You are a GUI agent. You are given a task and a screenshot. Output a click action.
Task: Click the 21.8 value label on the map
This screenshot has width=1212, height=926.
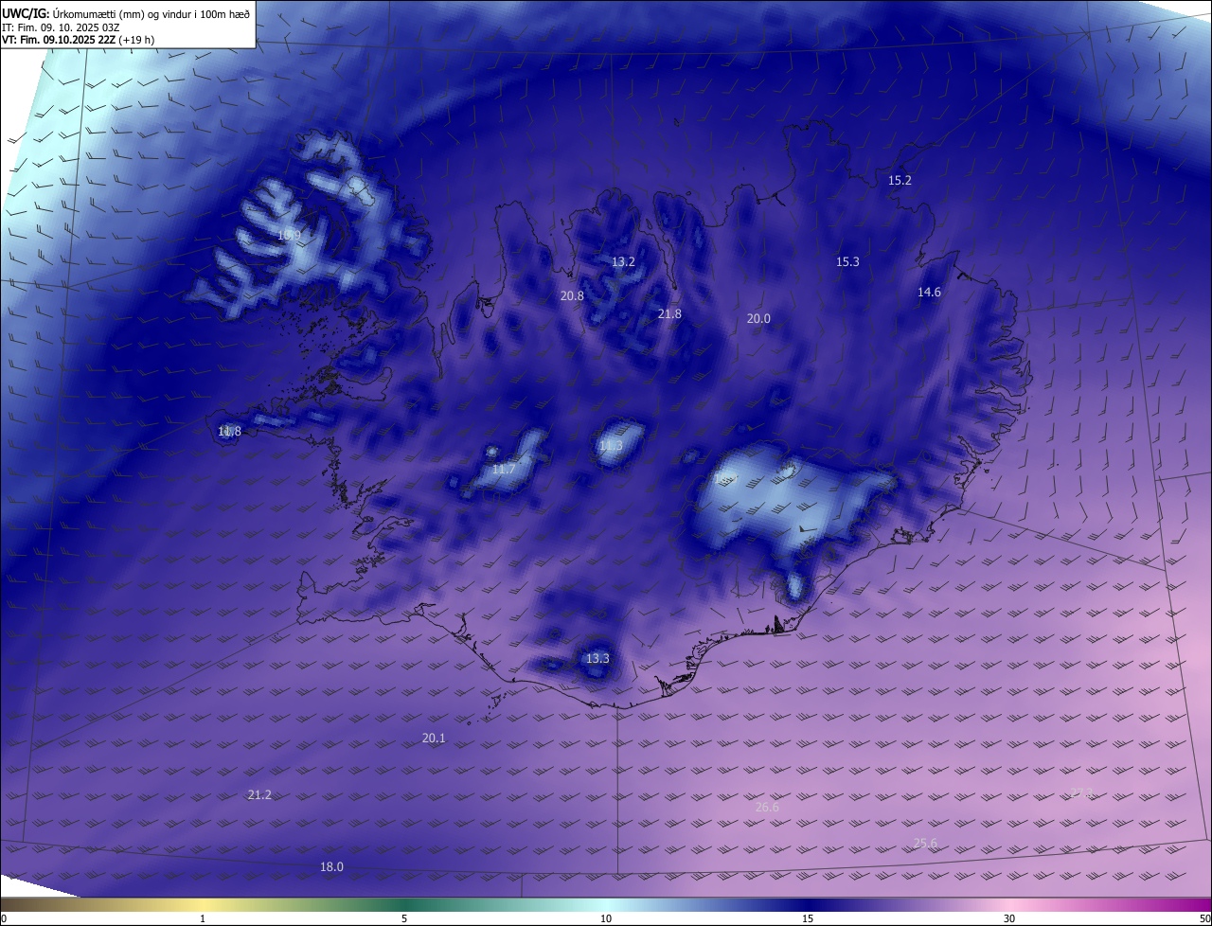pyautogui.click(x=669, y=313)
